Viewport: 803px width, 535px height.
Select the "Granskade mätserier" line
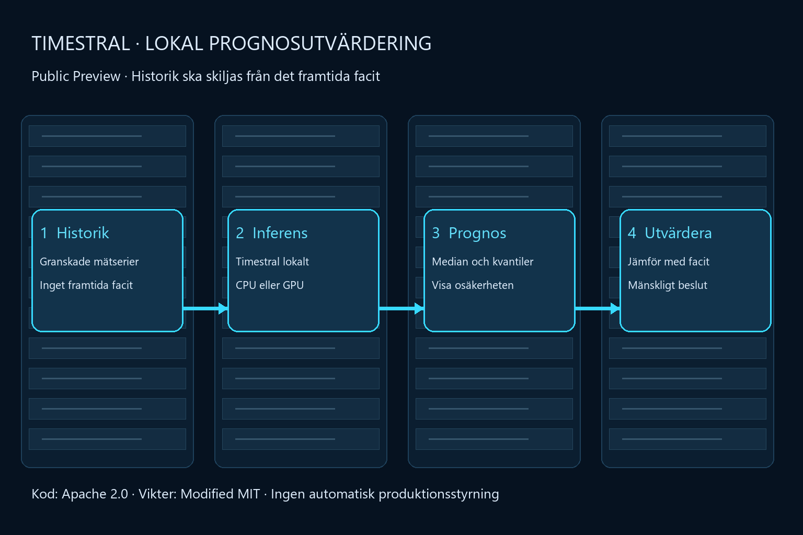pyautogui.click(x=89, y=262)
